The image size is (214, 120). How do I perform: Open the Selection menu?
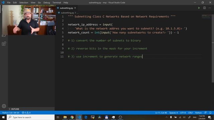[24, 3]
